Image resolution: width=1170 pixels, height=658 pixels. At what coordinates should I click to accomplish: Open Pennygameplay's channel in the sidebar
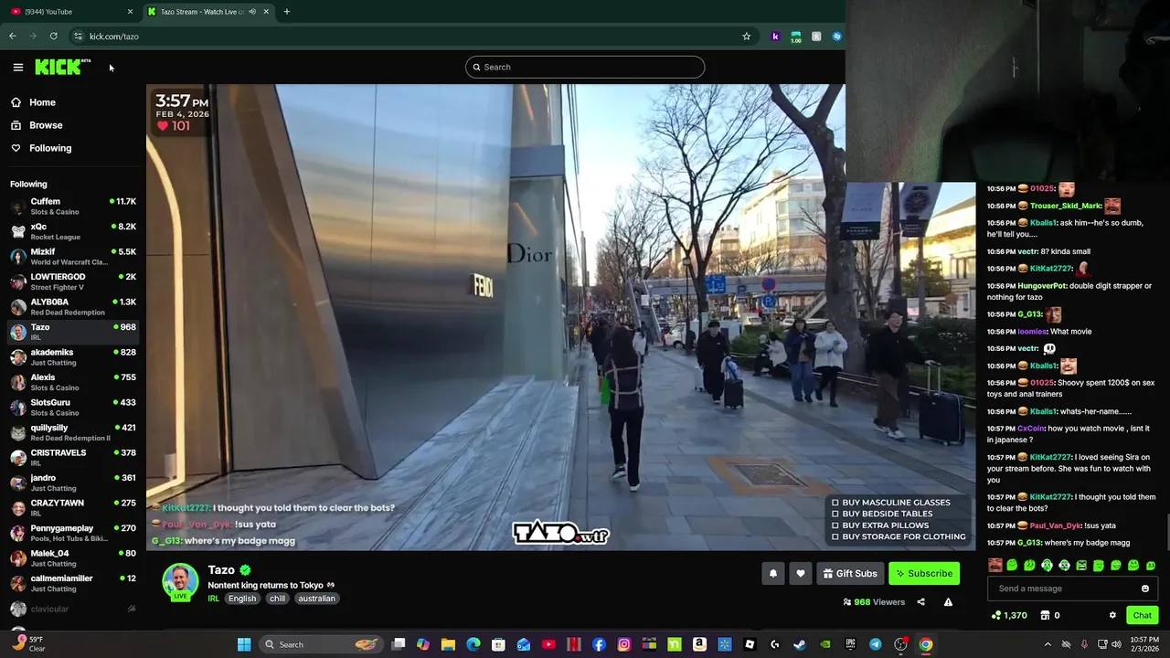(x=73, y=533)
